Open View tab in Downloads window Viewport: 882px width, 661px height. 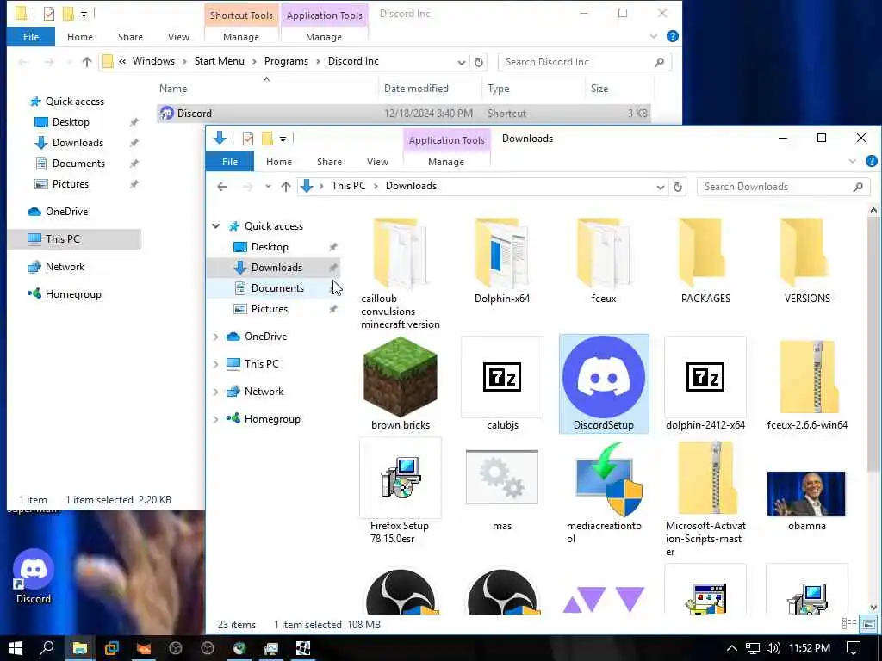pyautogui.click(x=377, y=162)
